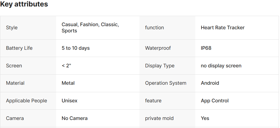The width and height of the screenshot is (280, 128).
Task: Click the Key attributes heading
Action: (x=24, y=4)
